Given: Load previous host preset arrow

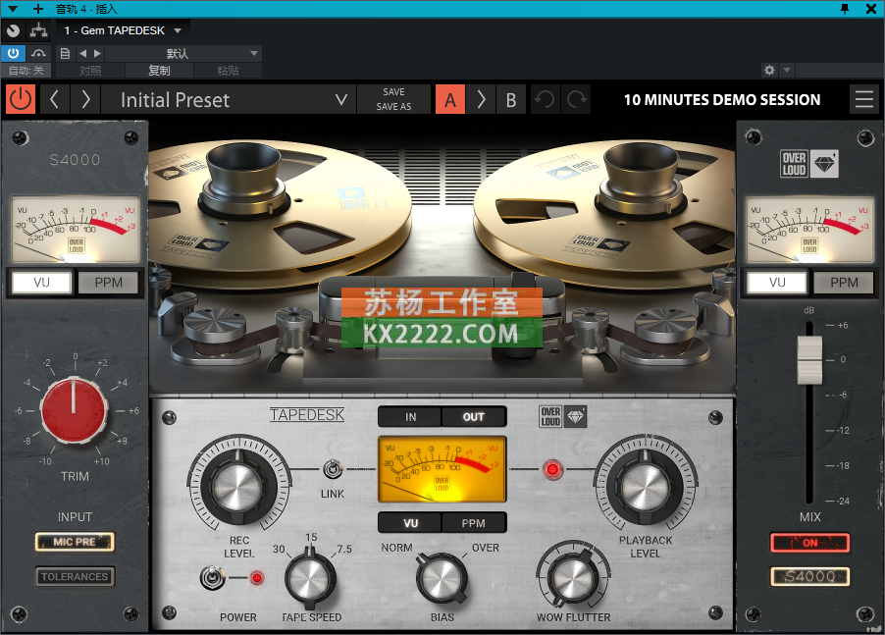Looking at the screenshot, I should pos(83,53).
